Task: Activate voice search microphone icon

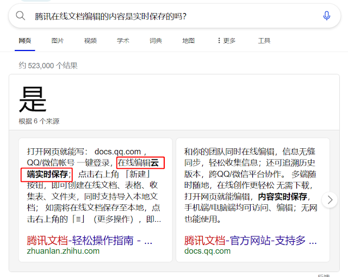Action: click(x=326, y=16)
